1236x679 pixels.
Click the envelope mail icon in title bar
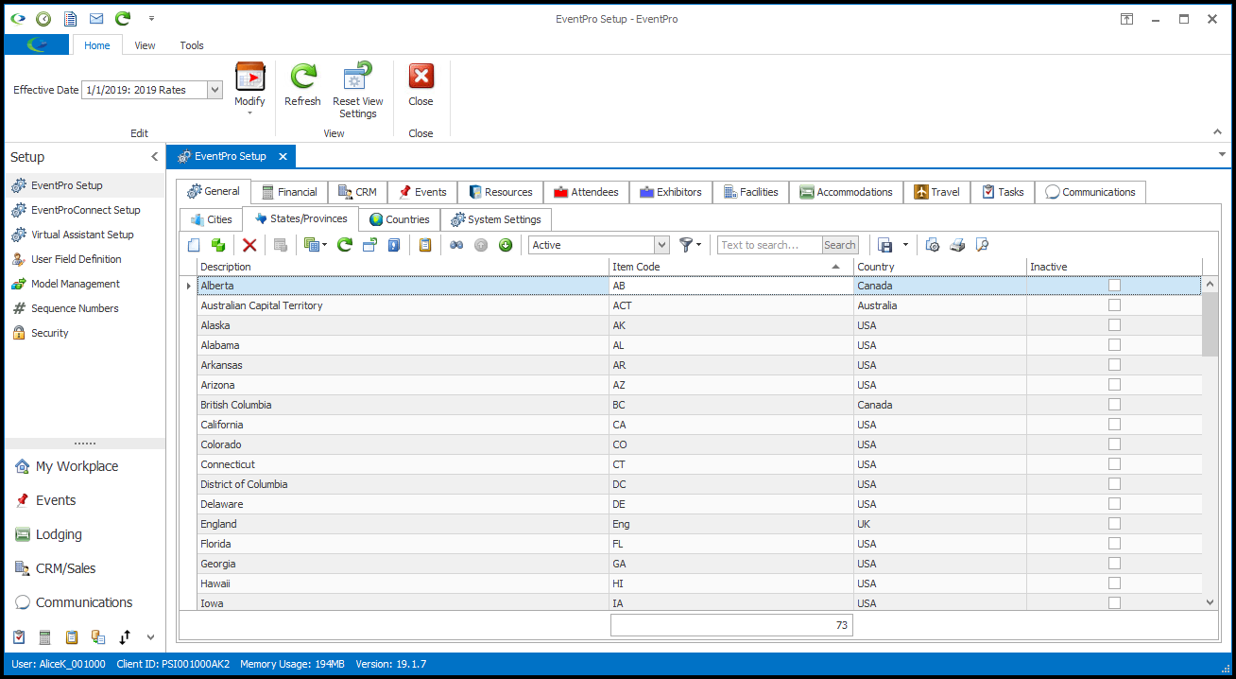[96, 19]
